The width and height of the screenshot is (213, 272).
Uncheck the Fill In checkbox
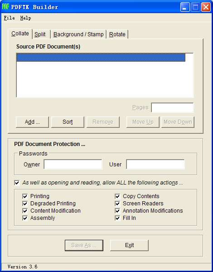[x=117, y=218]
